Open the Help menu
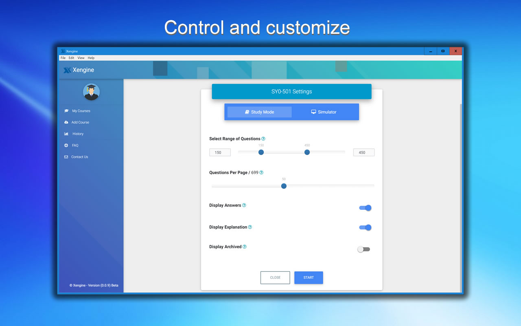The image size is (521, 326). [91, 57]
